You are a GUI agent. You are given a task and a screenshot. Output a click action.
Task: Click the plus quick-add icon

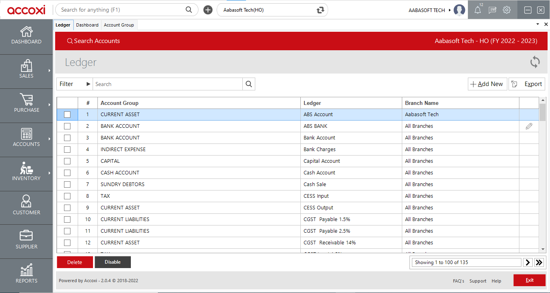[208, 10]
